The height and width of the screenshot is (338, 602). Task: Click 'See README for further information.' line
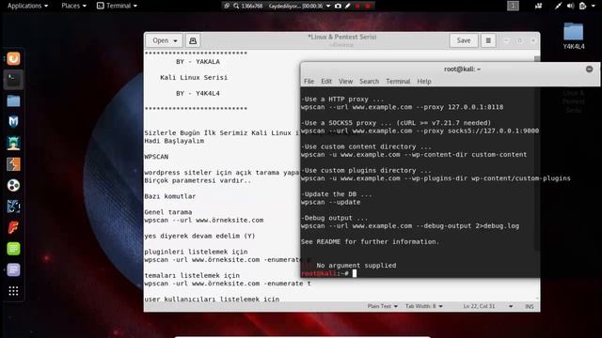tap(370, 242)
